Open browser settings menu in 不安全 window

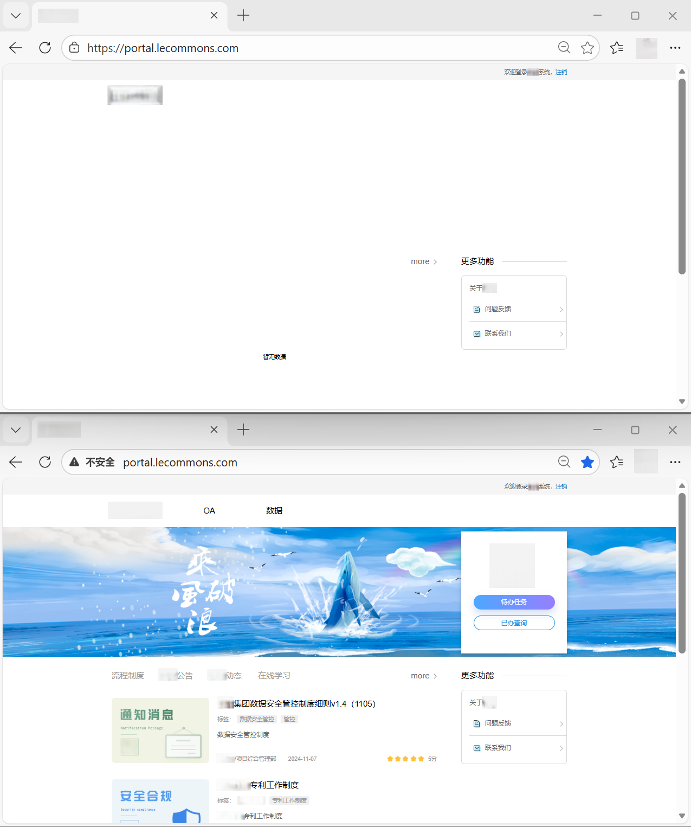(675, 462)
